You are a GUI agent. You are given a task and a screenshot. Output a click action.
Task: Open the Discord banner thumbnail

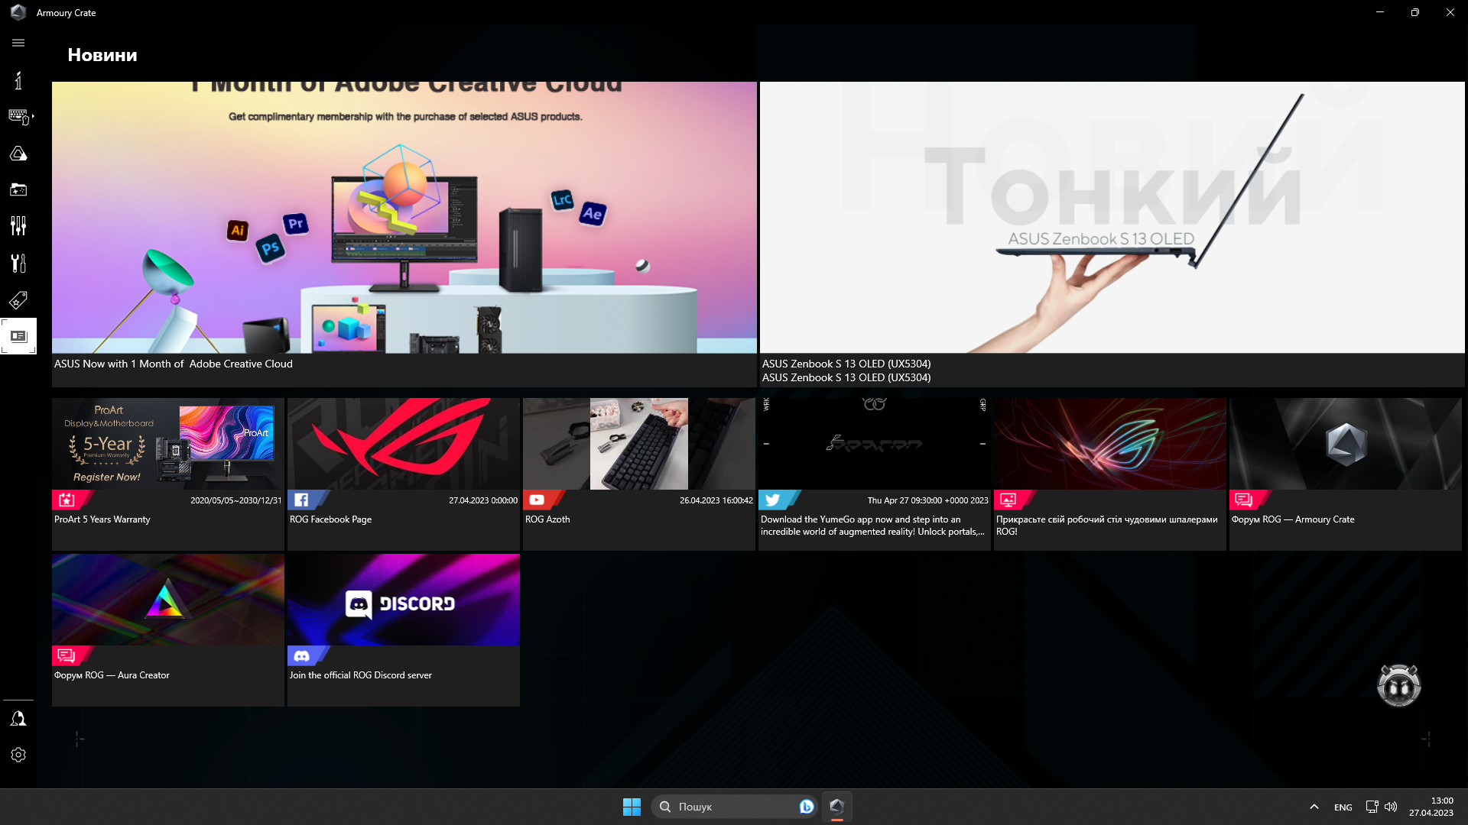coord(403,600)
